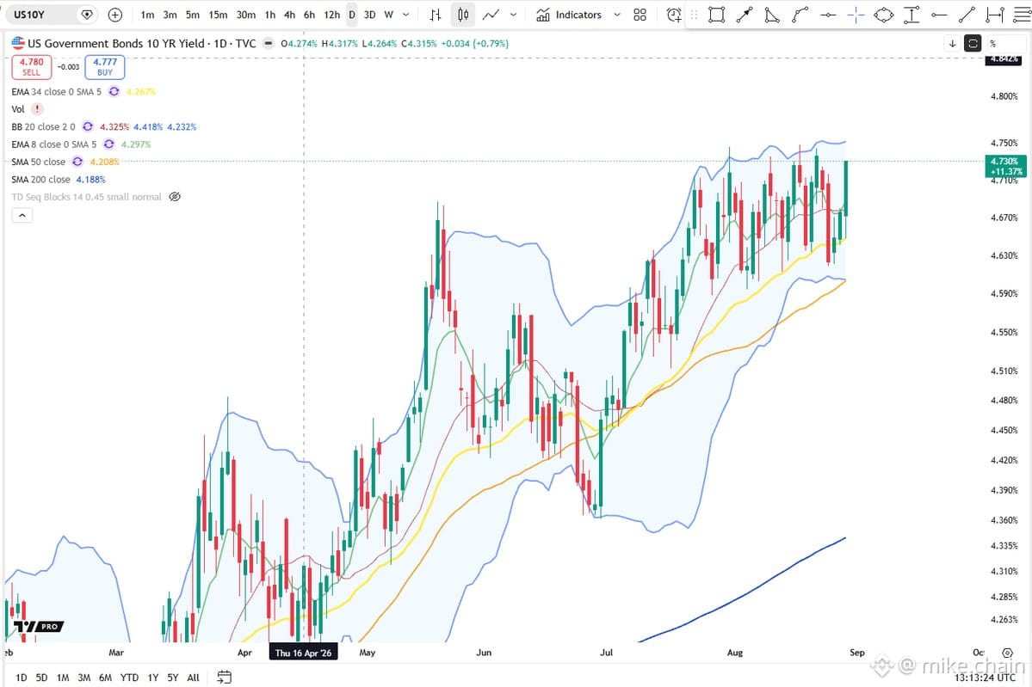Open the go-to-date calendar icon

224,678
